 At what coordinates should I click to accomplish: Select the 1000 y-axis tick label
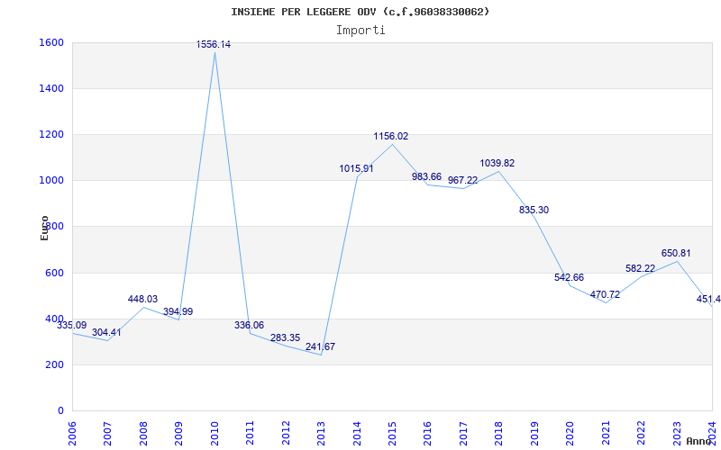click(x=50, y=181)
